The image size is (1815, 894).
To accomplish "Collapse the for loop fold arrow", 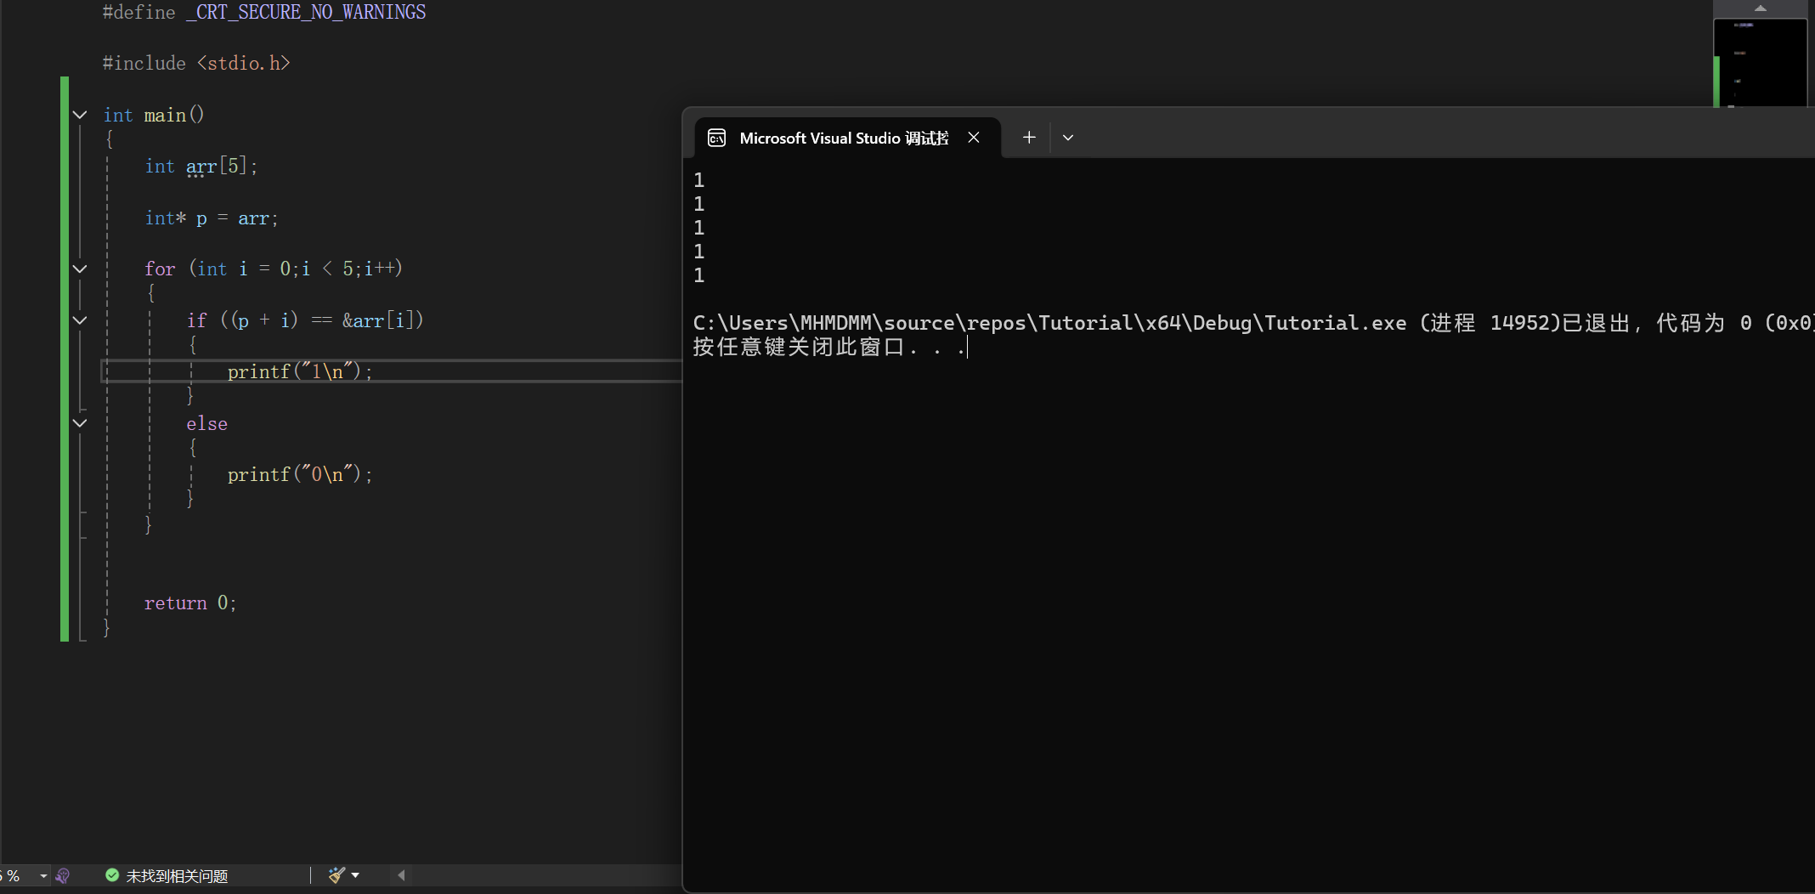I will pos(80,269).
